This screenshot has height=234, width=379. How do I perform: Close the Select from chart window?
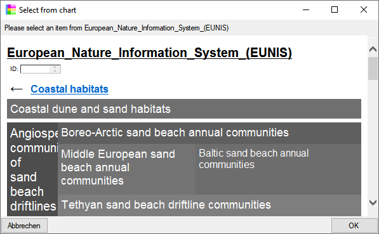364,10
